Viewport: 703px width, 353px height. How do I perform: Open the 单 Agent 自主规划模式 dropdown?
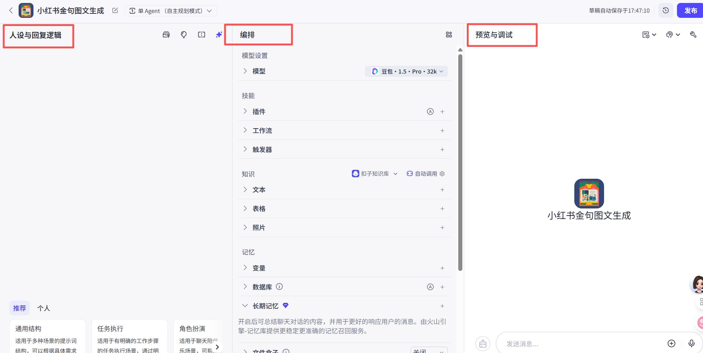tap(171, 10)
